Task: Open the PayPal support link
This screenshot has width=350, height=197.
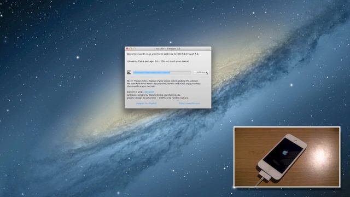Action: 147,103
